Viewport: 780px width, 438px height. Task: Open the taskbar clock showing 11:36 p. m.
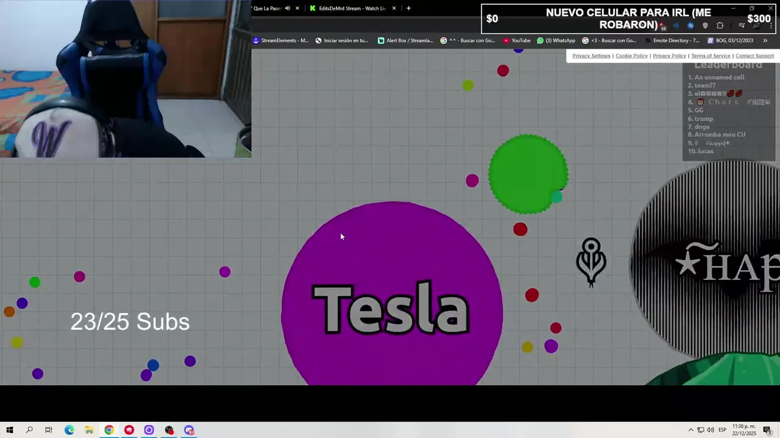(x=744, y=430)
